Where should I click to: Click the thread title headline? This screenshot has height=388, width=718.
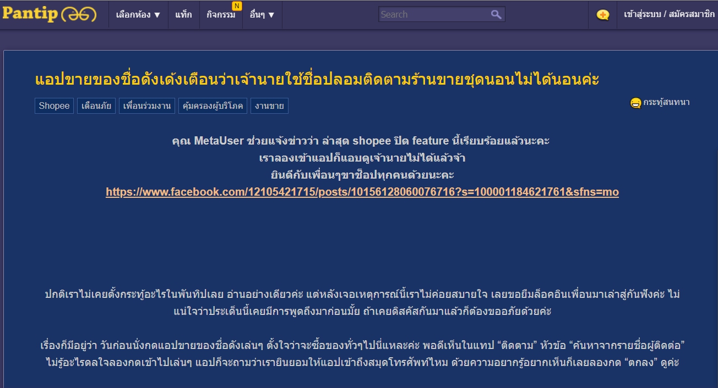pyautogui.click(x=317, y=80)
